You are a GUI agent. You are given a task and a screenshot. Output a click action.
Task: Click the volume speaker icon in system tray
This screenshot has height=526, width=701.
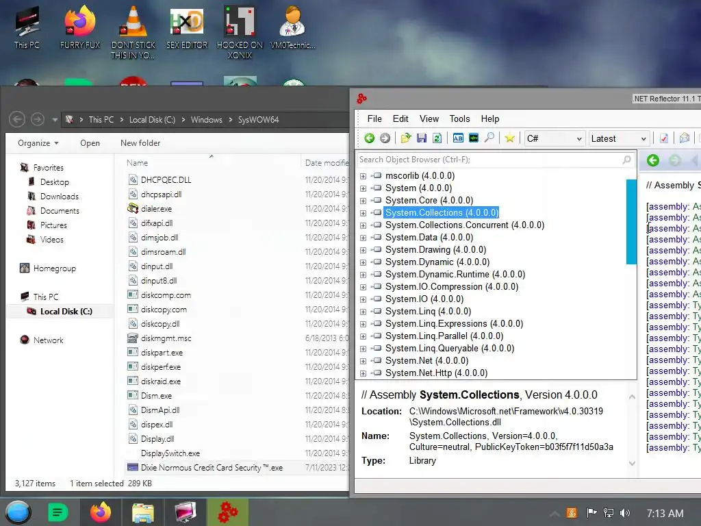click(625, 513)
